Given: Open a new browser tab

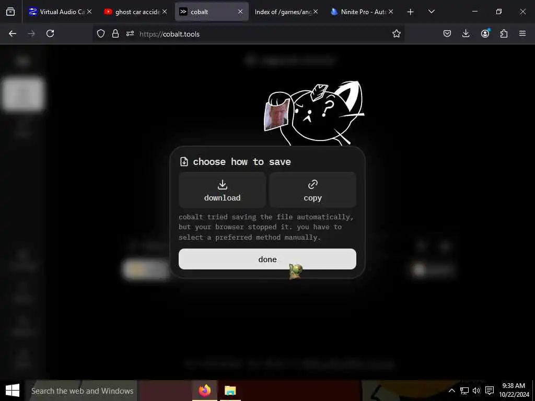Looking at the screenshot, I should tap(411, 12).
